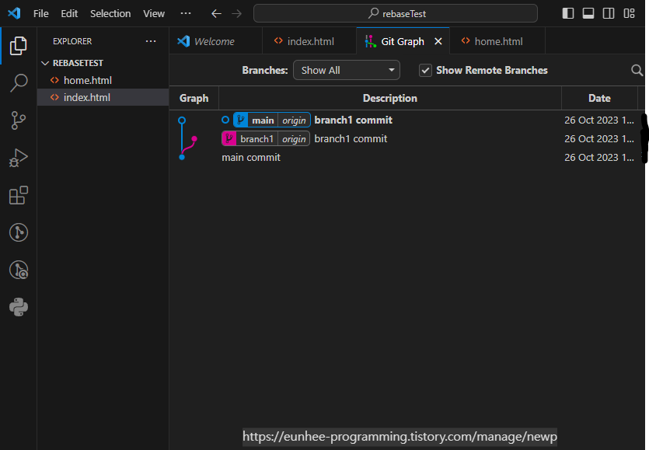Click the EXPLORER panel title
Screen dimensions: 649x450
pyautogui.click(x=72, y=41)
